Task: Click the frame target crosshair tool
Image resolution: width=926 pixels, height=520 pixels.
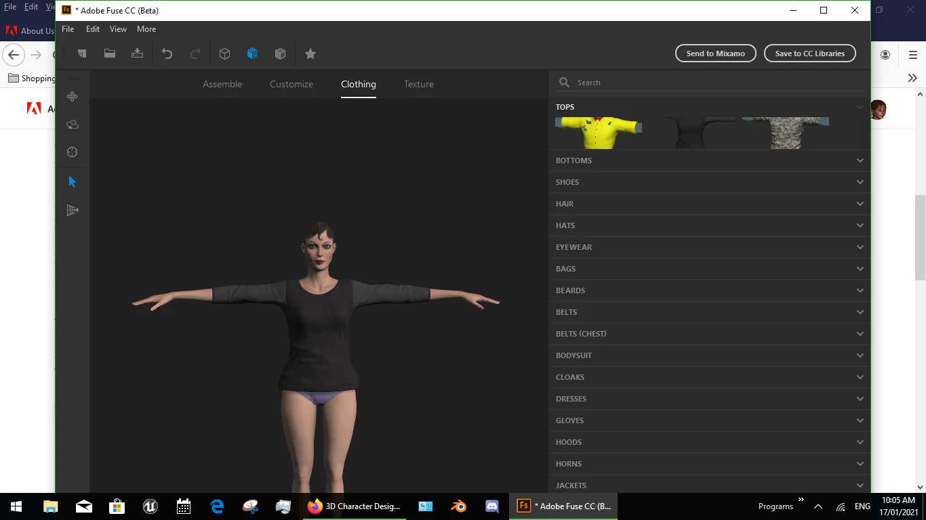Action: (x=73, y=152)
